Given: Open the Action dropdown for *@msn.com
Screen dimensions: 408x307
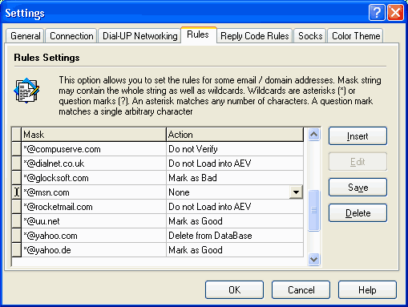Looking at the screenshot, I should click(296, 192).
